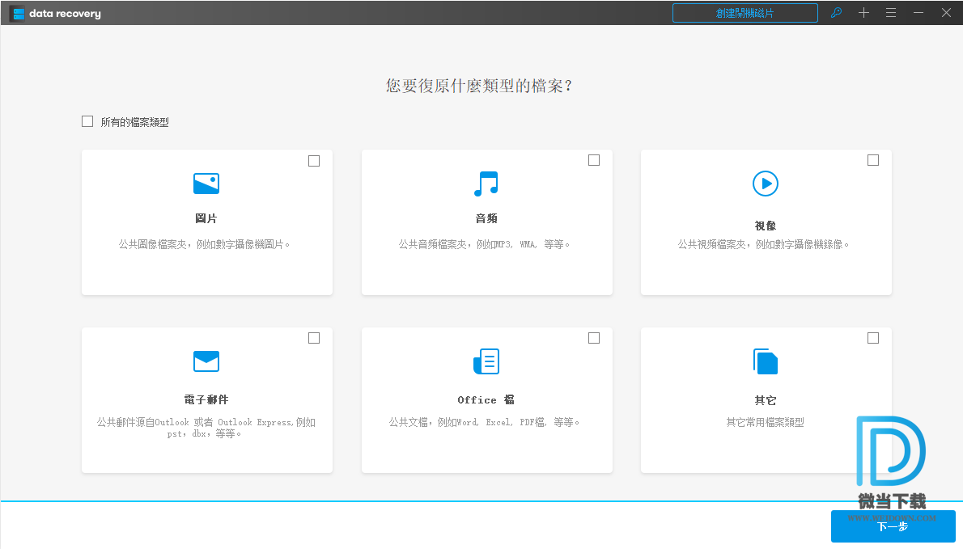The width and height of the screenshot is (963, 549).
Task: Click the audio (音頻) music note icon
Action: click(x=486, y=184)
